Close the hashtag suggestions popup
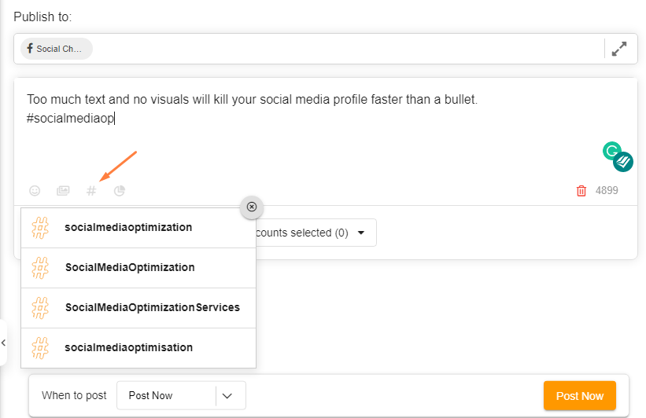Screen dimensions: 646x418 [252, 207]
